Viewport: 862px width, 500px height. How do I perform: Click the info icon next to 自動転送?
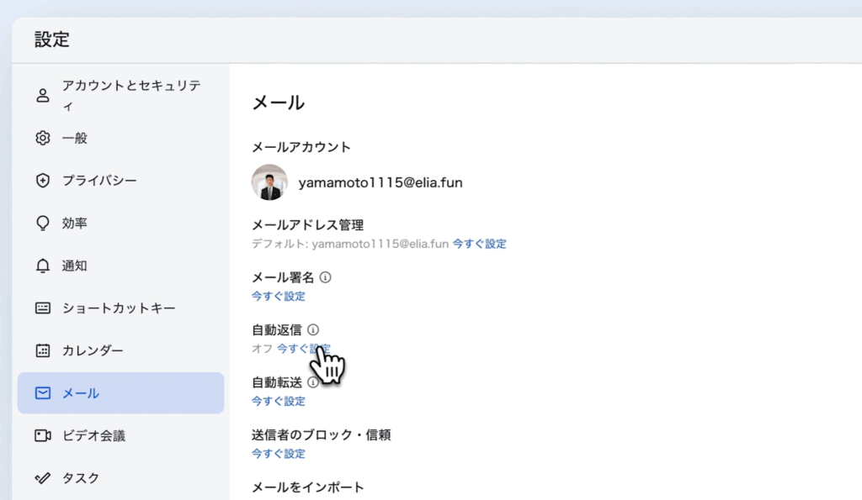312,382
